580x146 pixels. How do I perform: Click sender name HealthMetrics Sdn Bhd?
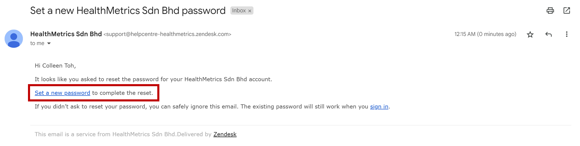[x=66, y=34]
